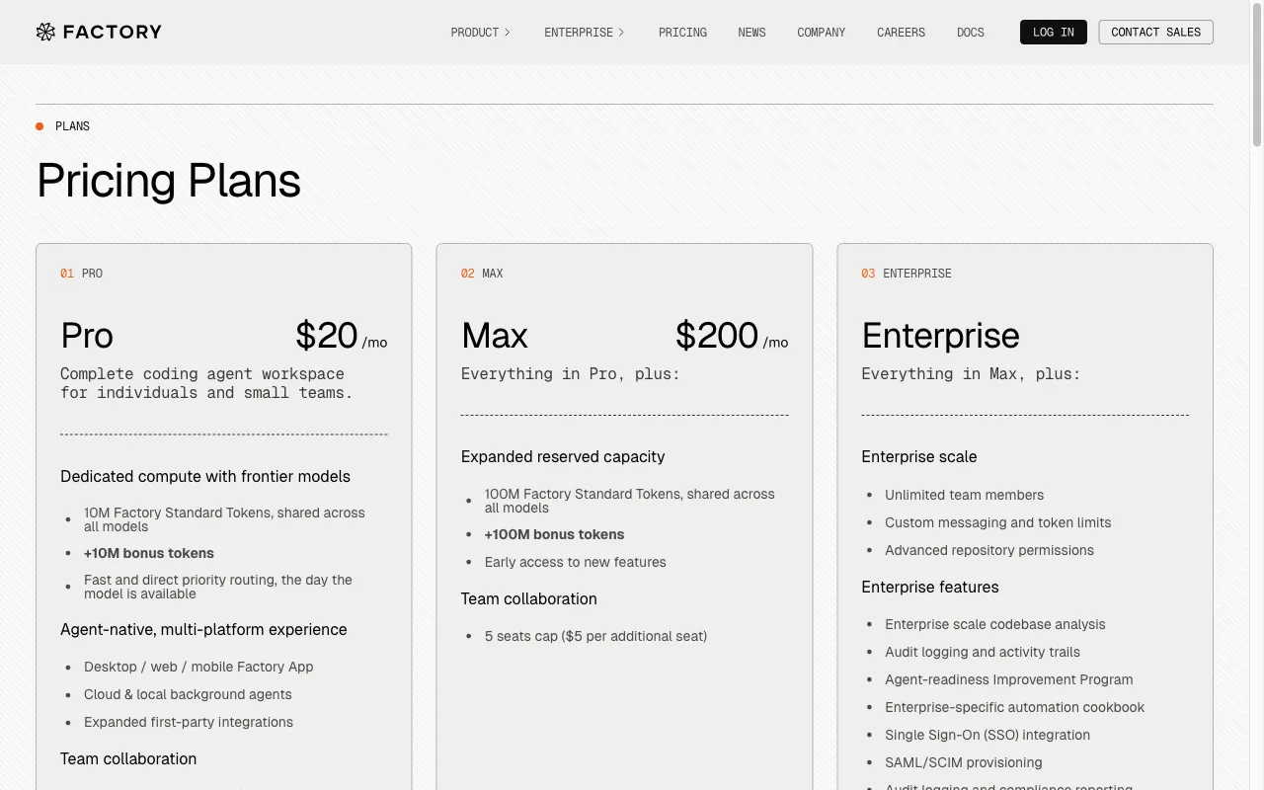Open the Pricing nav item
This screenshot has width=1264, height=790.
pyautogui.click(x=682, y=33)
